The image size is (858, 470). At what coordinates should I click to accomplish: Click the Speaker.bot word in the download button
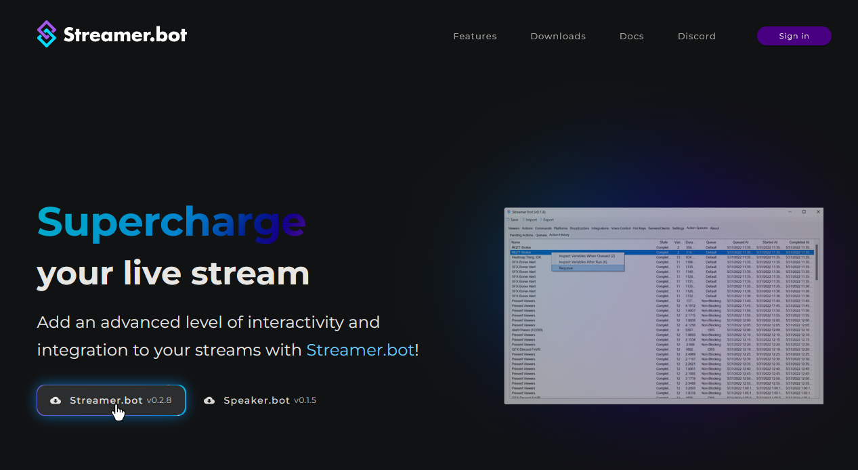[x=257, y=400]
